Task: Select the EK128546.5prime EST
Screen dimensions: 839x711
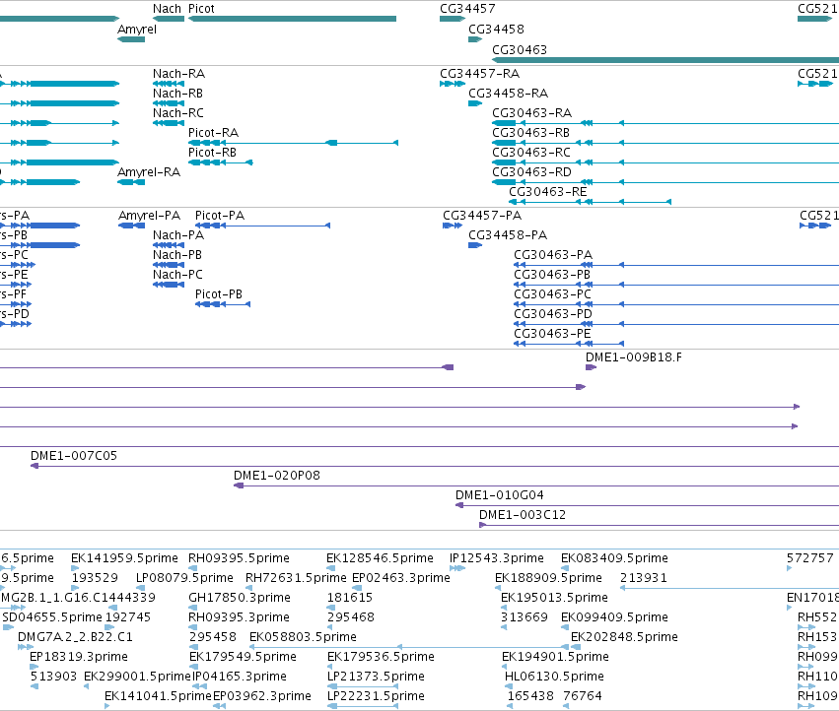Action: click(x=330, y=568)
